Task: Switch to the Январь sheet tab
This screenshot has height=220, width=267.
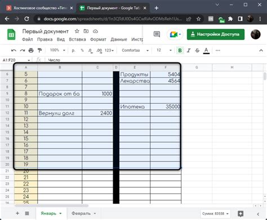Action: point(48,213)
